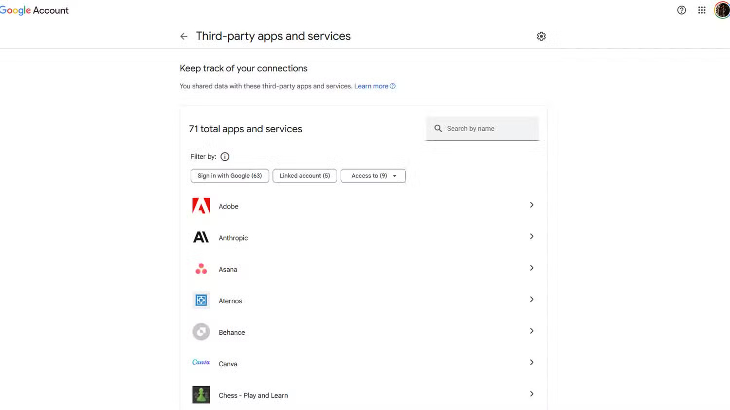The image size is (730, 410).
Task: Open the Google apps grid
Action: (701, 10)
